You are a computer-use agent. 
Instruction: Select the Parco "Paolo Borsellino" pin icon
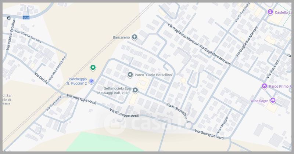tap(130, 75)
